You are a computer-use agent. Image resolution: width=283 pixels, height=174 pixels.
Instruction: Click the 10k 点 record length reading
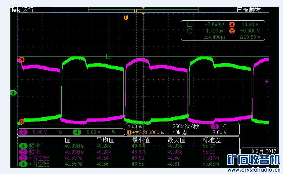click(x=180, y=133)
